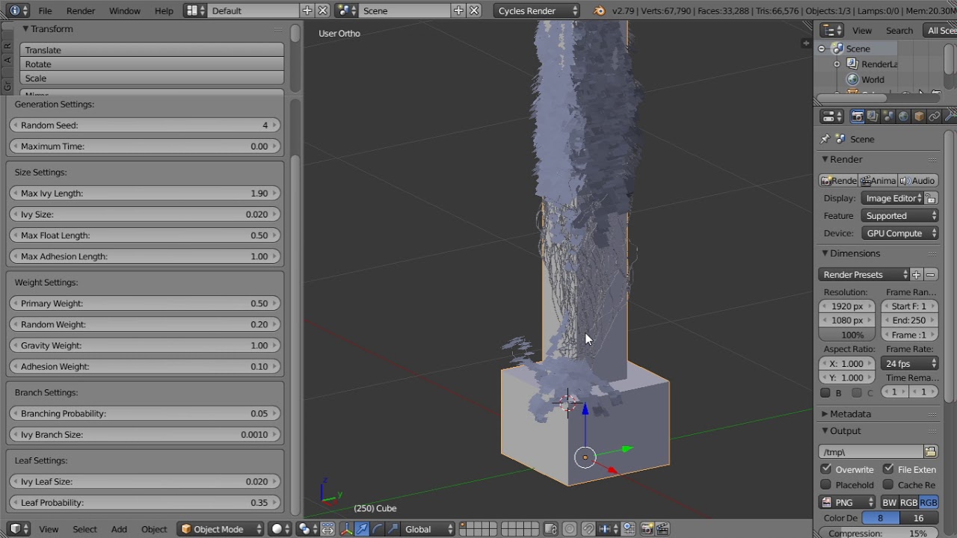Click the Scale button in Transform panel
Image resolution: width=957 pixels, height=538 pixels.
coord(152,78)
